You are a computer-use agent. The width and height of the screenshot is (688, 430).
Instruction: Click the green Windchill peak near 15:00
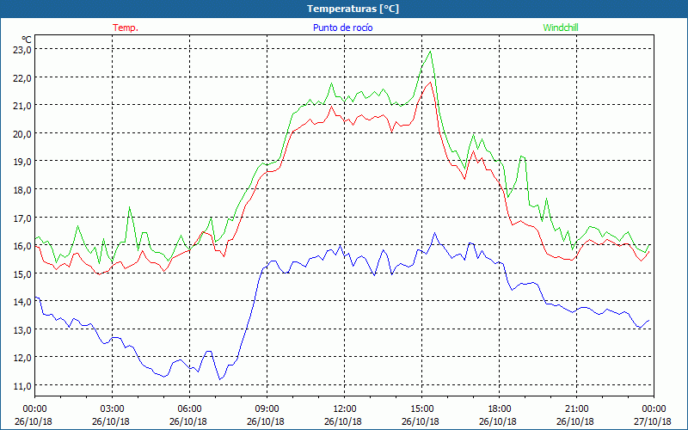[x=431, y=52]
